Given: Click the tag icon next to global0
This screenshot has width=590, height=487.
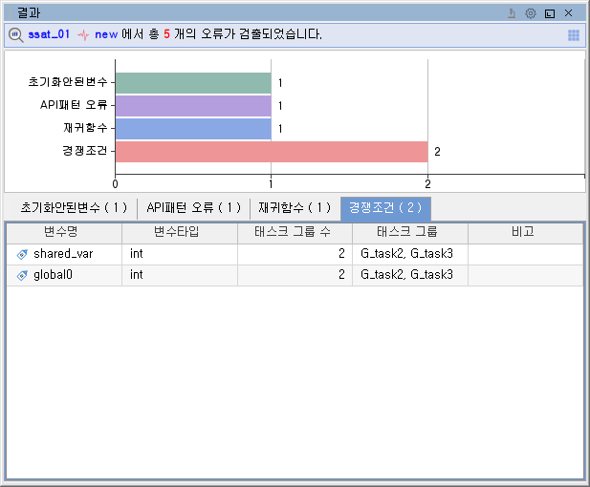Looking at the screenshot, I should click(x=22, y=275).
